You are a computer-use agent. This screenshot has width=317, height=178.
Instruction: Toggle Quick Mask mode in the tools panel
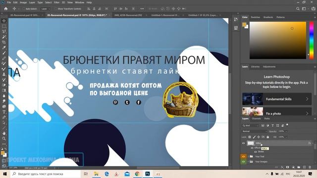pos(4,161)
